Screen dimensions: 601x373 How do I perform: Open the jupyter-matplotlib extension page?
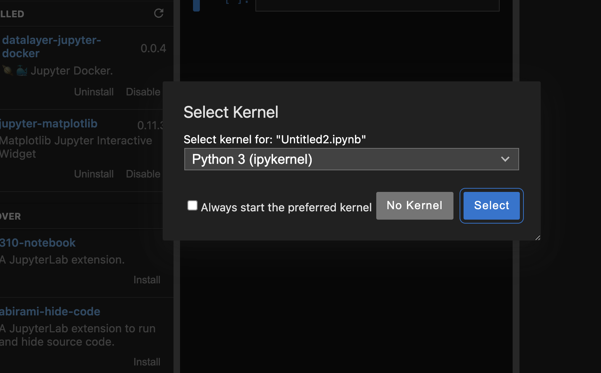(x=49, y=123)
